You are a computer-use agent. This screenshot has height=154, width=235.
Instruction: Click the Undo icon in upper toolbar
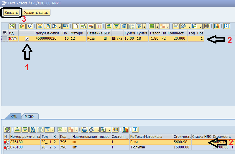point(66,26)
